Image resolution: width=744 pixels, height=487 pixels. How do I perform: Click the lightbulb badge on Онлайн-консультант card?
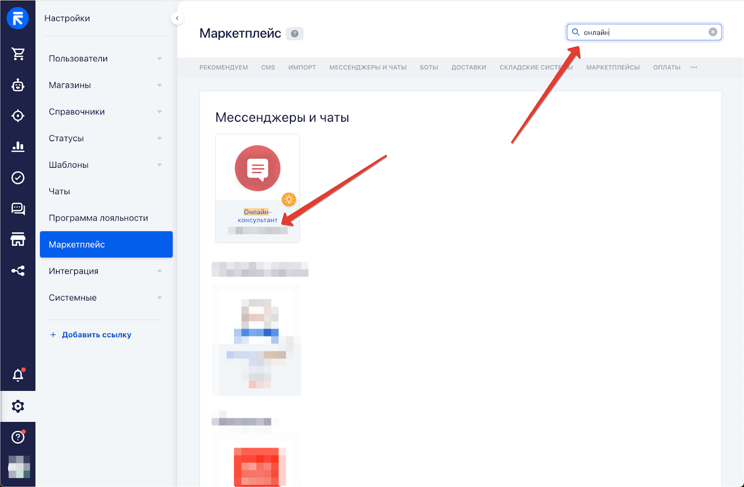pos(290,199)
